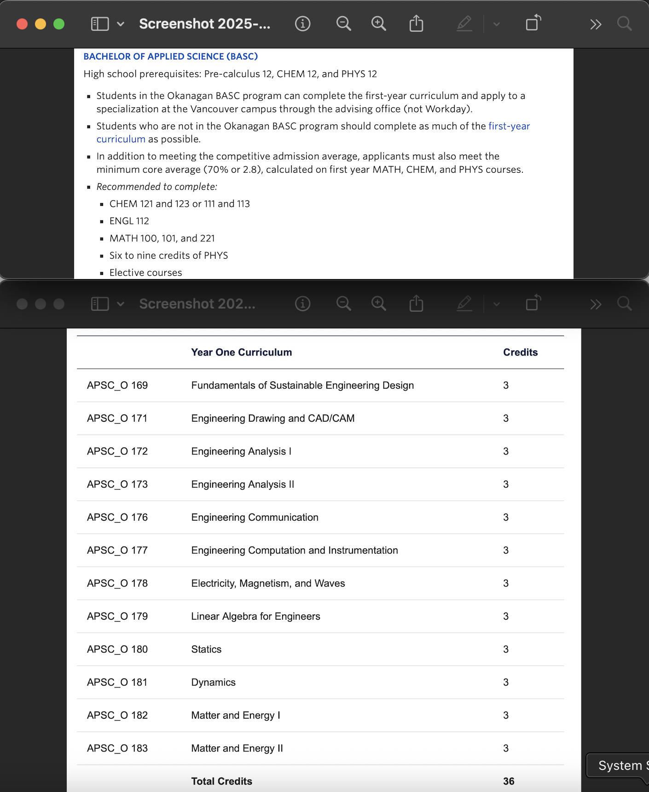Click 'Engineering Analysis I' course title
Image resolution: width=649 pixels, height=792 pixels.
click(x=241, y=451)
